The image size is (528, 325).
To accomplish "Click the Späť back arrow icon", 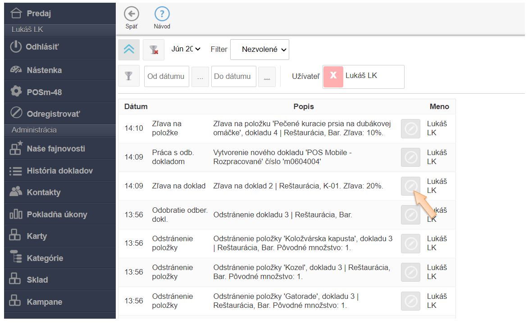I will click(132, 14).
